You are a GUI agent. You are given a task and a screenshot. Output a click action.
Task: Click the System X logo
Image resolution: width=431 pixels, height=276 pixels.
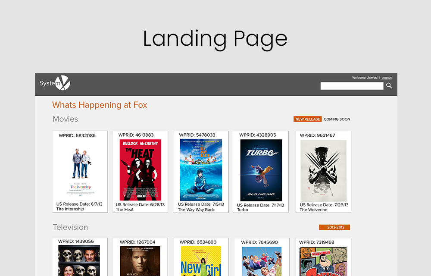pyautogui.click(x=55, y=83)
